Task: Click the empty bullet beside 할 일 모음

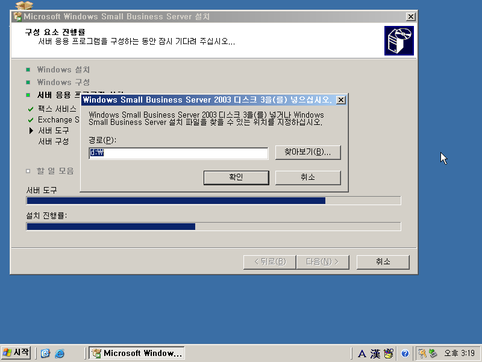Action: (x=28, y=171)
